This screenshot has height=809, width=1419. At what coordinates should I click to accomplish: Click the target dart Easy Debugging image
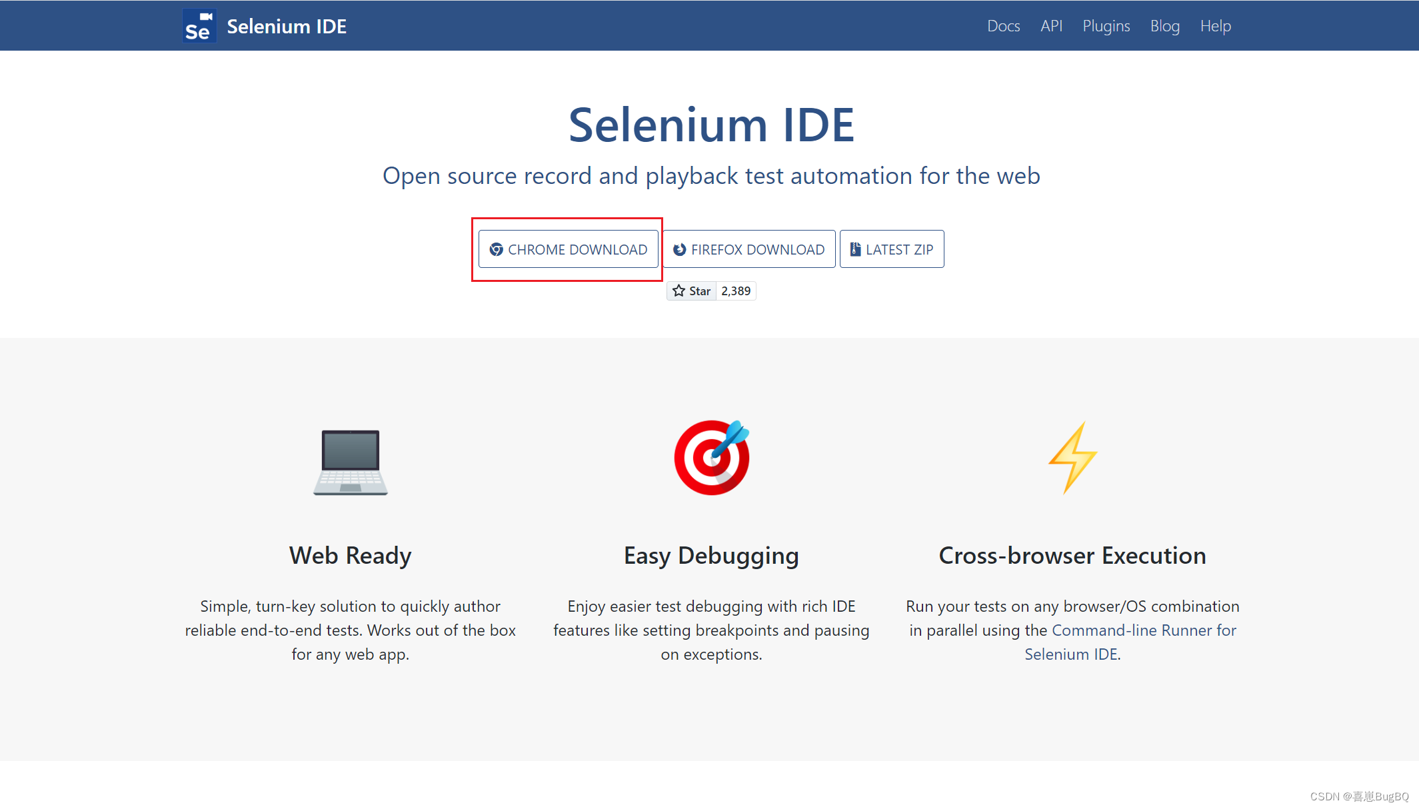pos(712,457)
